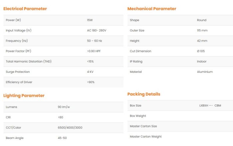Click the 15W power value
Image resolution: width=233 pixels, height=146 pixels.
90,20
